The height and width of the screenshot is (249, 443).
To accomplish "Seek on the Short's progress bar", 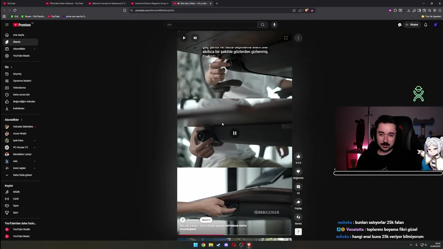I will coord(235,235).
